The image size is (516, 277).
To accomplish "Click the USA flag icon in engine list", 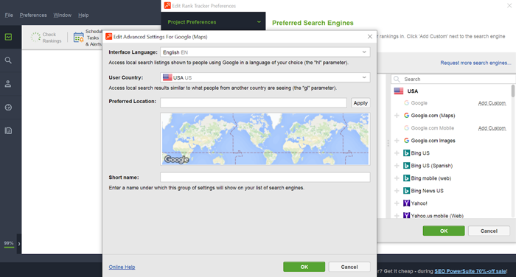I will (399, 91).
